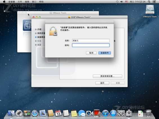The image size is (159, 119).
Task: Close the 安装 VMware Tools installer window
Action: point(33,17)
